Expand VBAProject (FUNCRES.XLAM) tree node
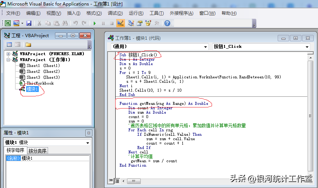The height and width of the screenshot is (188, 318). 8,54
